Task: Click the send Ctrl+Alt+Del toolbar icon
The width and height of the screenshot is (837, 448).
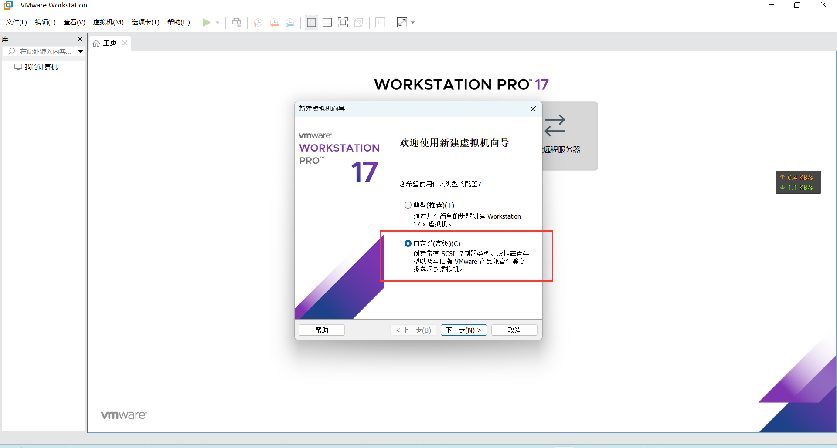Action: [236, 22]
